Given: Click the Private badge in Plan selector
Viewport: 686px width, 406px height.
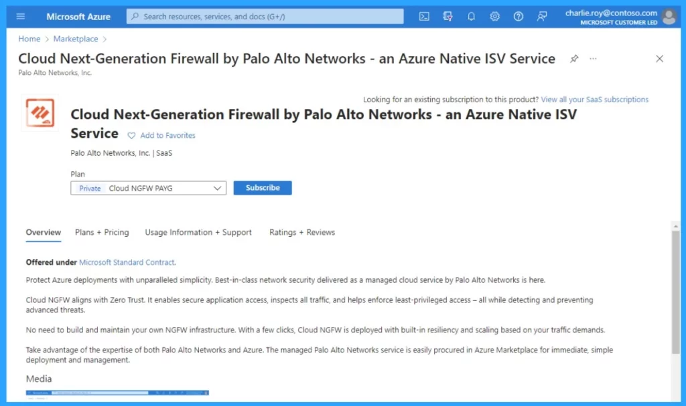Looking at the screenshot, I should [x=90, y=189].
